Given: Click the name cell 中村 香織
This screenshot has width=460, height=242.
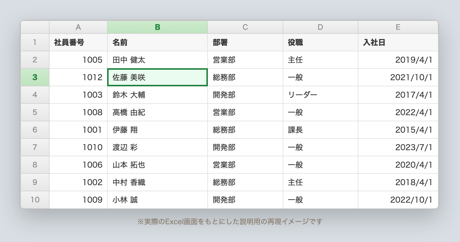Looking at the screenshot, I should 158,182.
